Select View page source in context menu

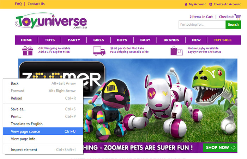click(x=43, y=131)
